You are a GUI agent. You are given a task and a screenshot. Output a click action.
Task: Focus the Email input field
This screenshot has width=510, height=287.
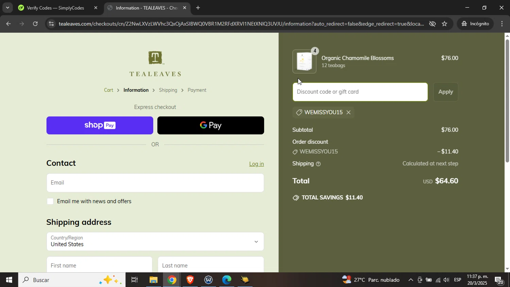pyautogui.click(x=155, y=183)
